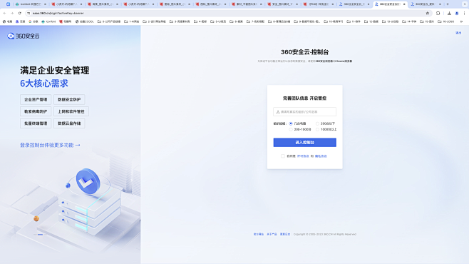Click the company name input field
Viewport: 469px width, 264px height.
point(304,111)
